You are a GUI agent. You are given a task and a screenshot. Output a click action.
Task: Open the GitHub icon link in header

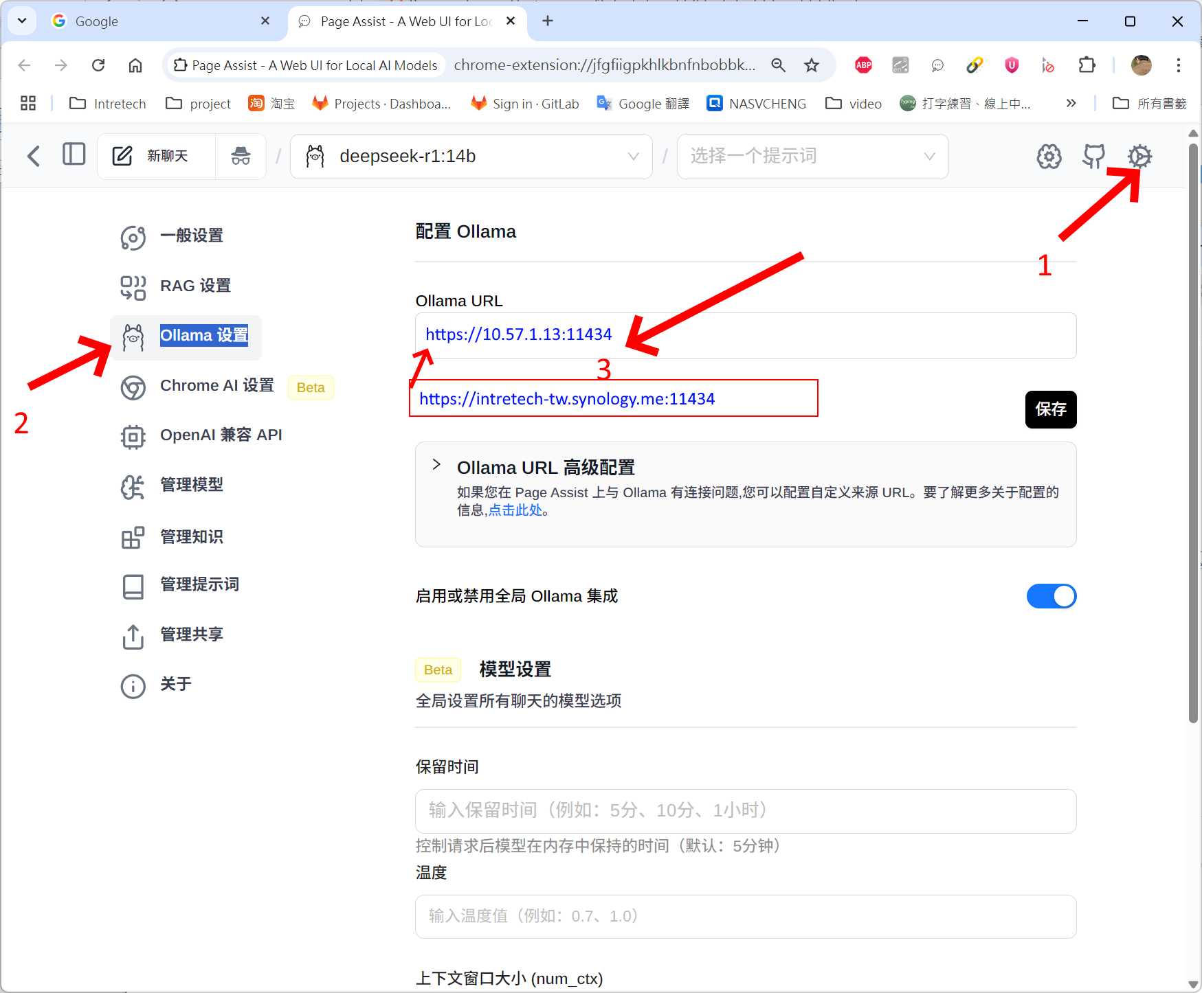[1093, 157]
